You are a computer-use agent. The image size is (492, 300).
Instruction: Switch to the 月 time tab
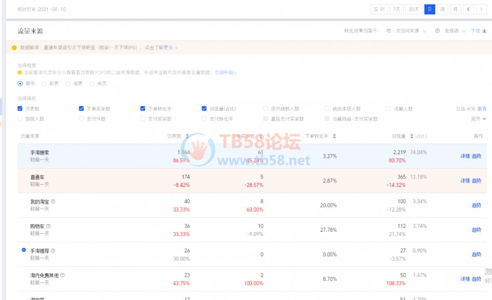pyautogui.click(x=454, y=9)
